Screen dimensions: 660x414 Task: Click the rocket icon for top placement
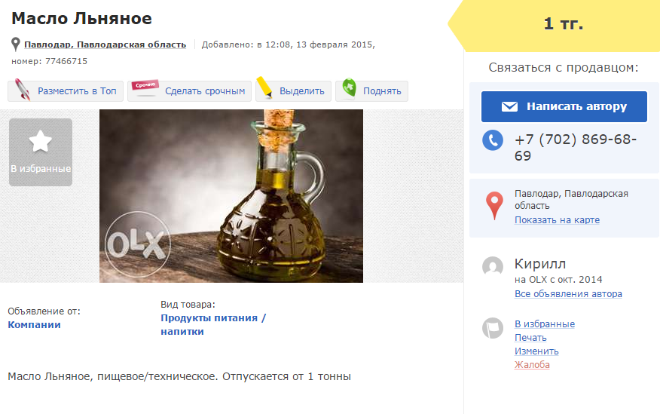pos(22,90)
